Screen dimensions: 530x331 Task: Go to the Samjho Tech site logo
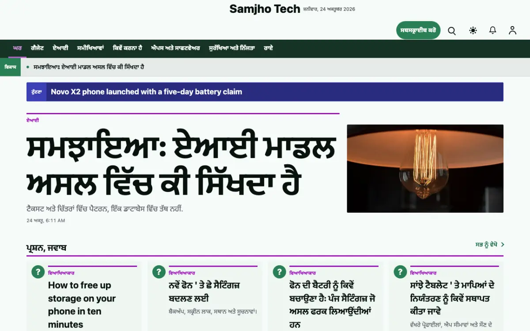(x=265, y=9)
